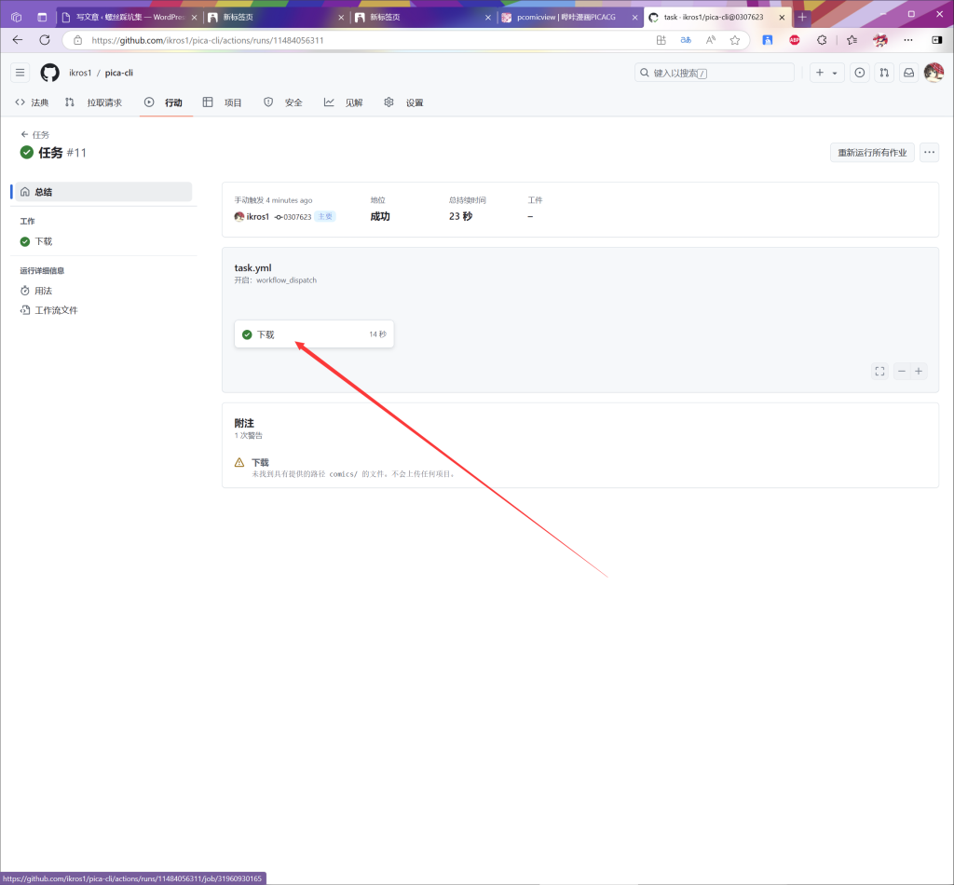This screenshot has width=954, height=885.
Task: Open the GitHub user avatar menu
Action: (934, 73)
